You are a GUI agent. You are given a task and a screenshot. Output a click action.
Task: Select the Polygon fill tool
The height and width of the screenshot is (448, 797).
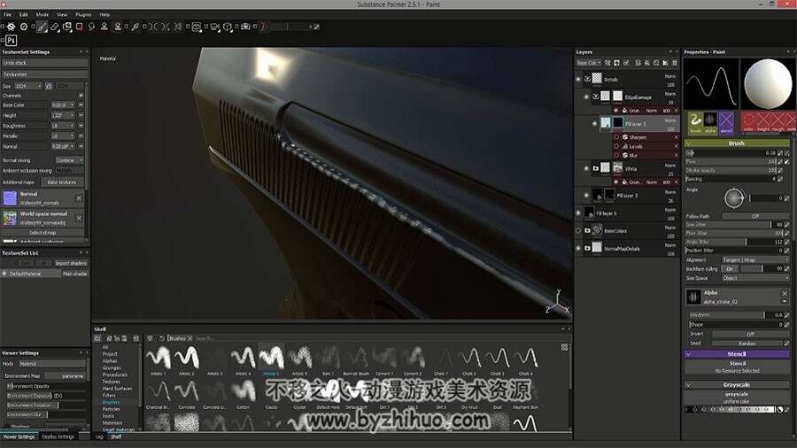[x=80, y=27]
